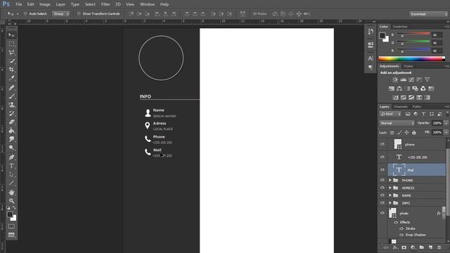Expand the PHONE layer group

pyautogui.click(x=390, y=180)
